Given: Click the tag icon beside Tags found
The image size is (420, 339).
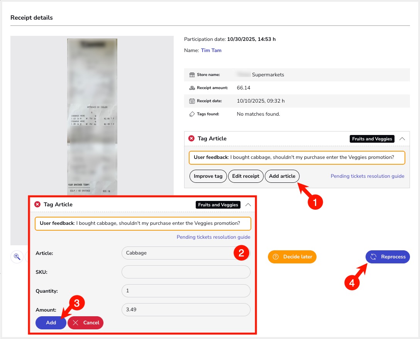Looking at the screenshot, I should point(192,114).
